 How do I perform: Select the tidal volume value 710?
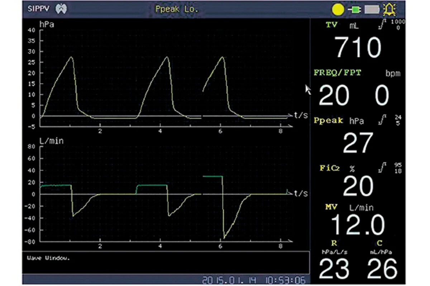(x=358, y=48)
